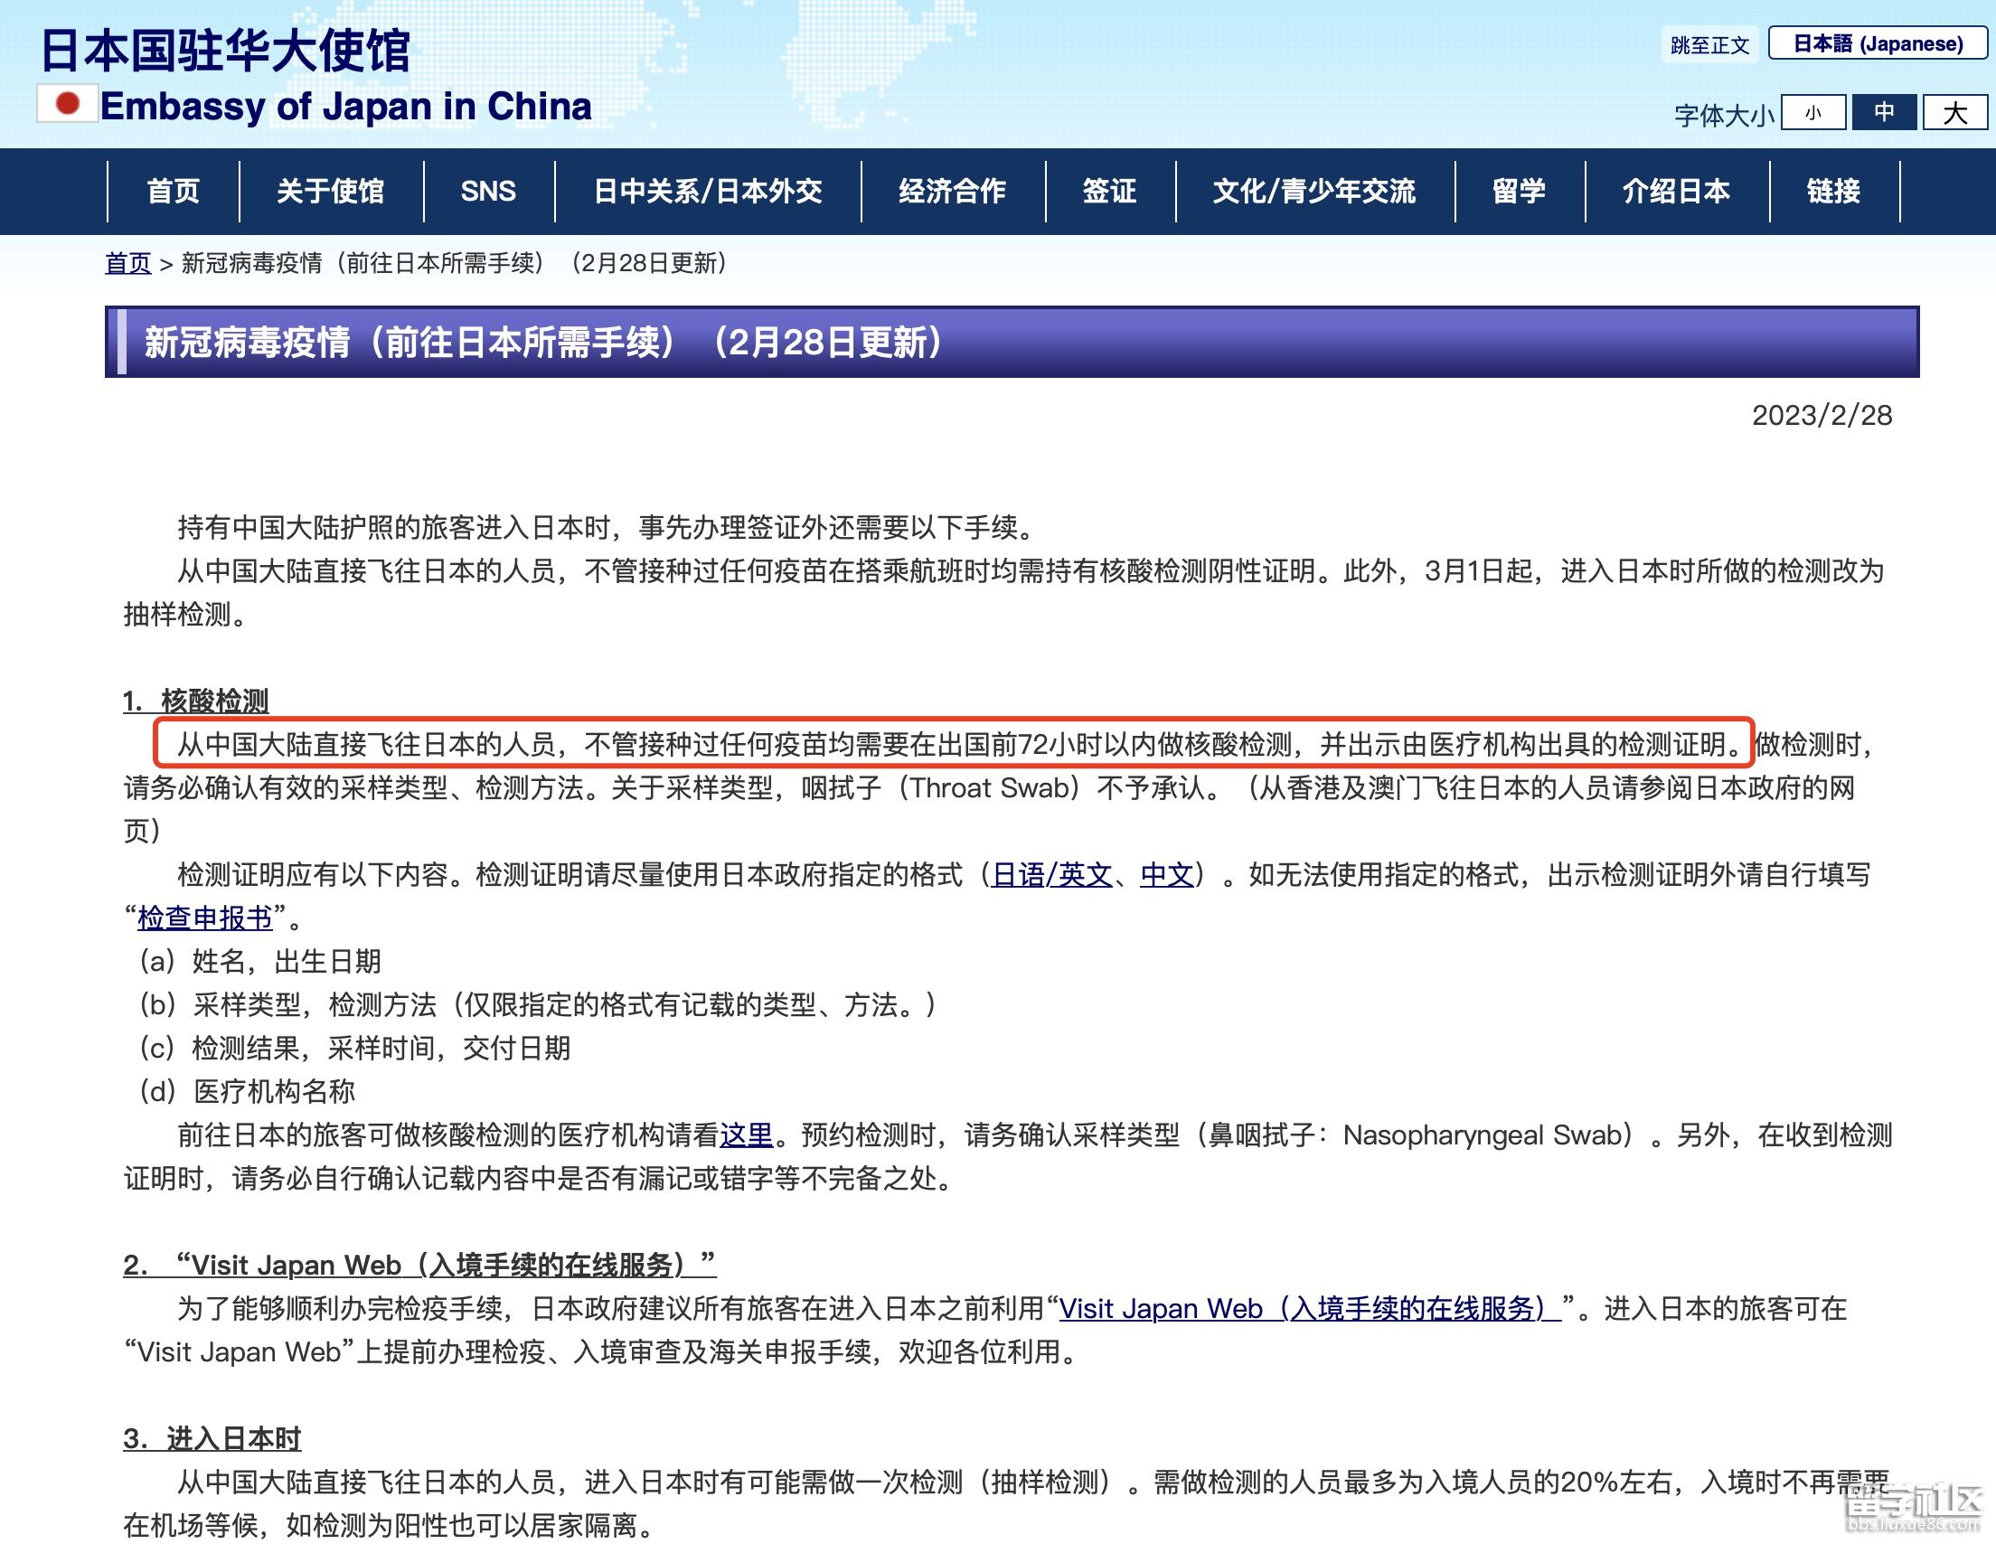
Task: Open the 这里 medical institutions link
Action: [x=745, y=1136]
